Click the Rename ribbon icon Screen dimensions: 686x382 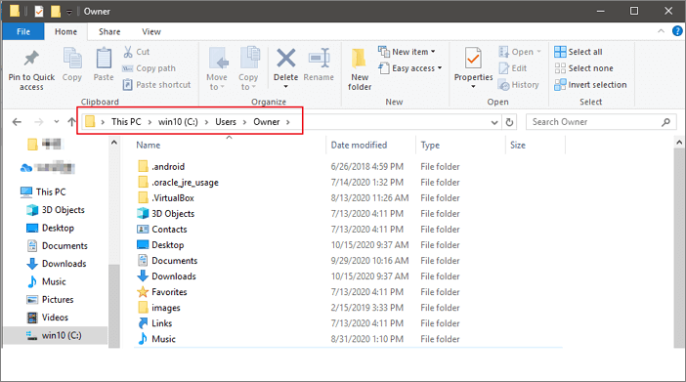319,59
